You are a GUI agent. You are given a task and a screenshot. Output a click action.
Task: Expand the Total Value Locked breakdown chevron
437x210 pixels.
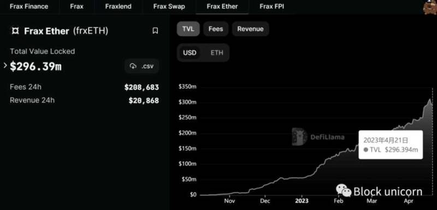pos(5,66)
